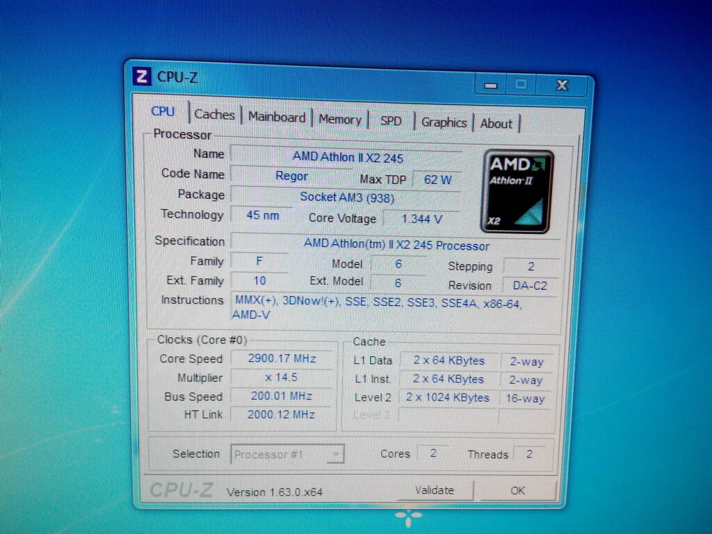Go to the SPD tab

(391, 121)
